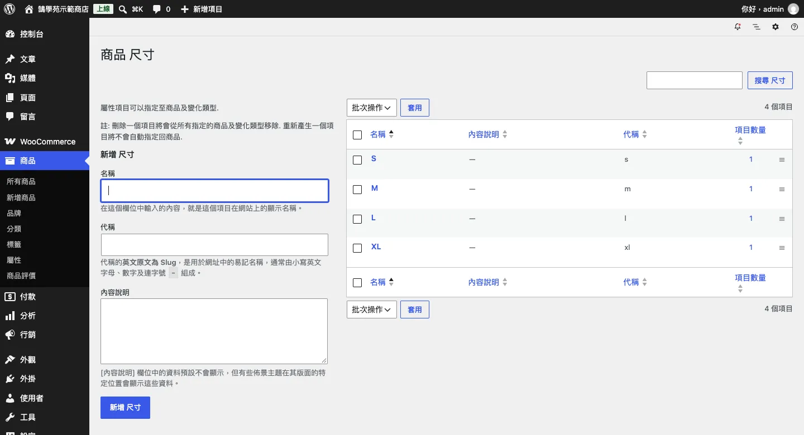This screenshot has height=435, width=804.
Task: Click the drag handle on the M row
Action: pyautogui.click(x=782, y=189)
